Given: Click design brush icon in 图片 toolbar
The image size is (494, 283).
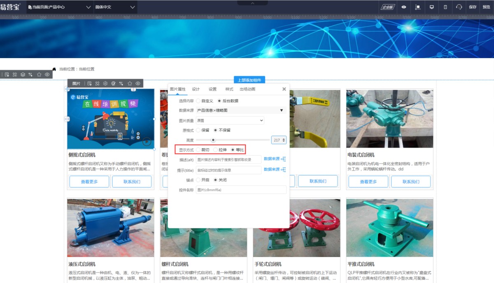Looking at the screenshot, I should [97, 84].
